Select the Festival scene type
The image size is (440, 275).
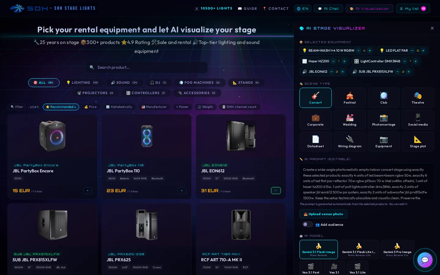tap(350, 98)
